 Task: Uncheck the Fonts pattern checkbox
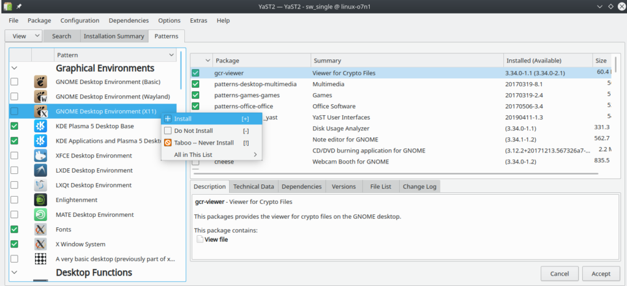point(15,230)
